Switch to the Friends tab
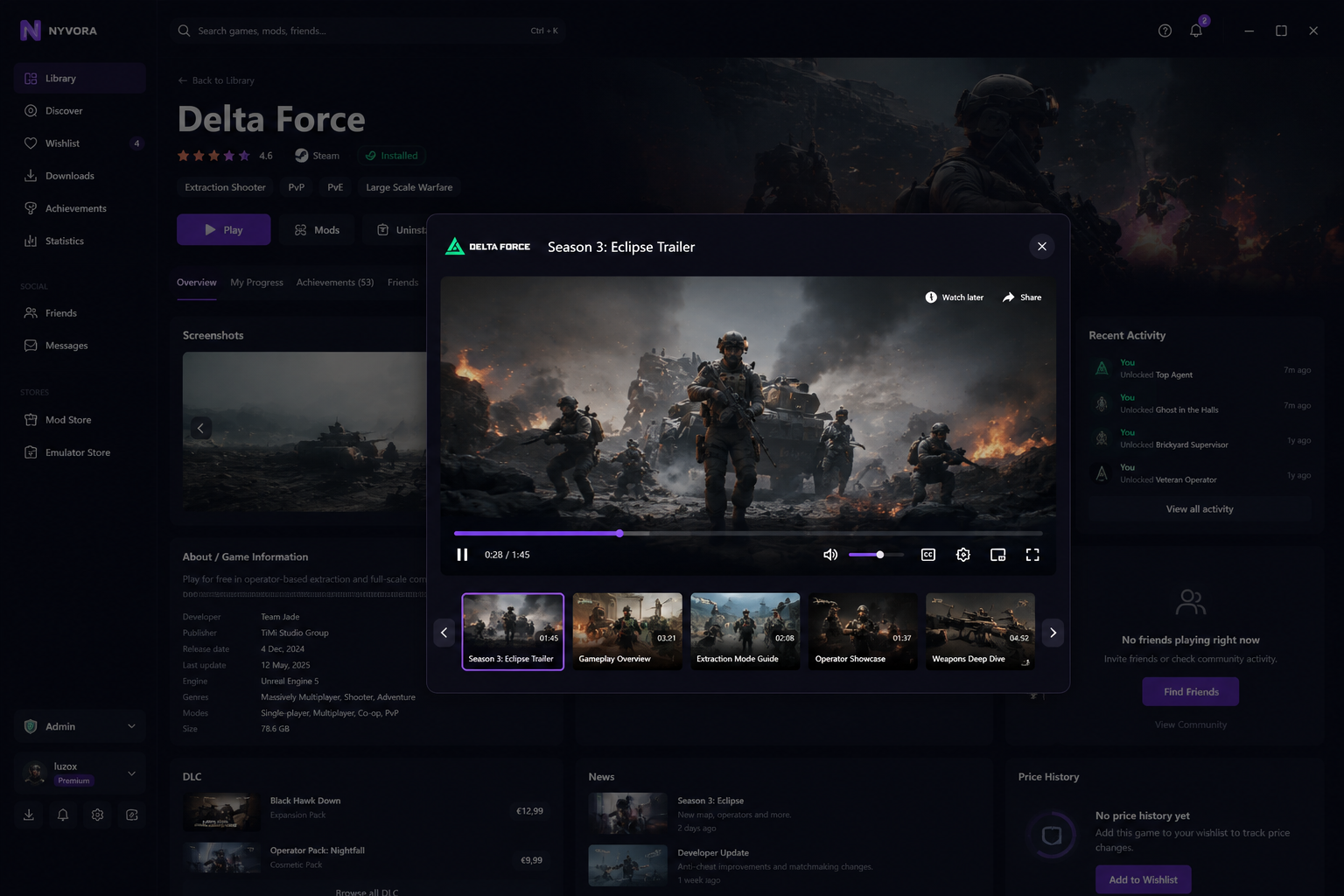Screen dimensions: 1344x896 click(x=402, y=283)
